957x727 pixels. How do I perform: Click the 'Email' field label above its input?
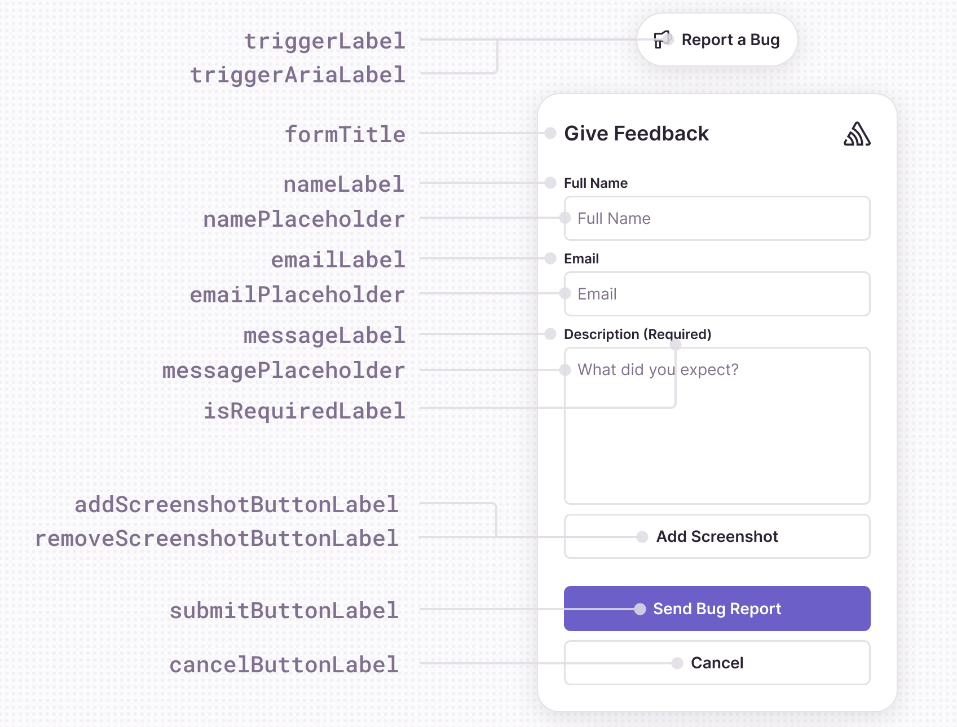(x=580, y=258)
